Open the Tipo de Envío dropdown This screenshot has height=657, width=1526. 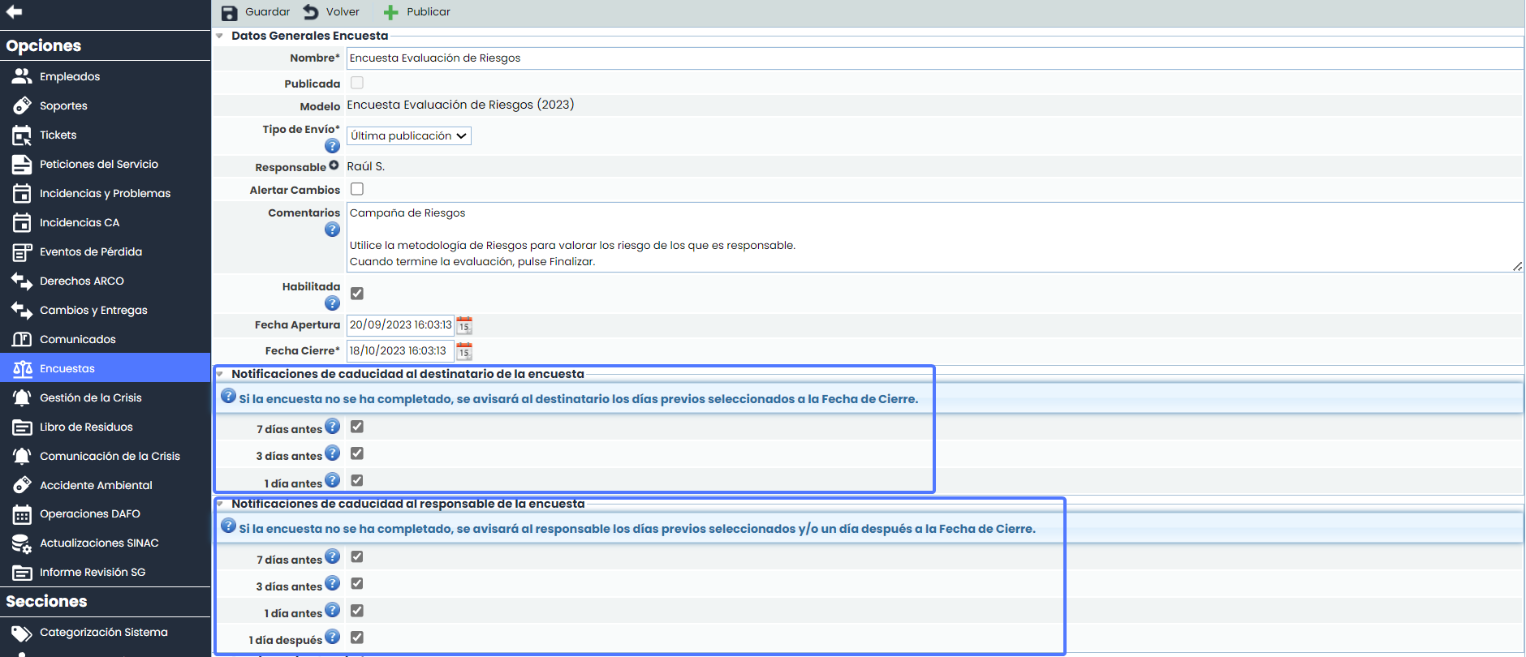408,136
